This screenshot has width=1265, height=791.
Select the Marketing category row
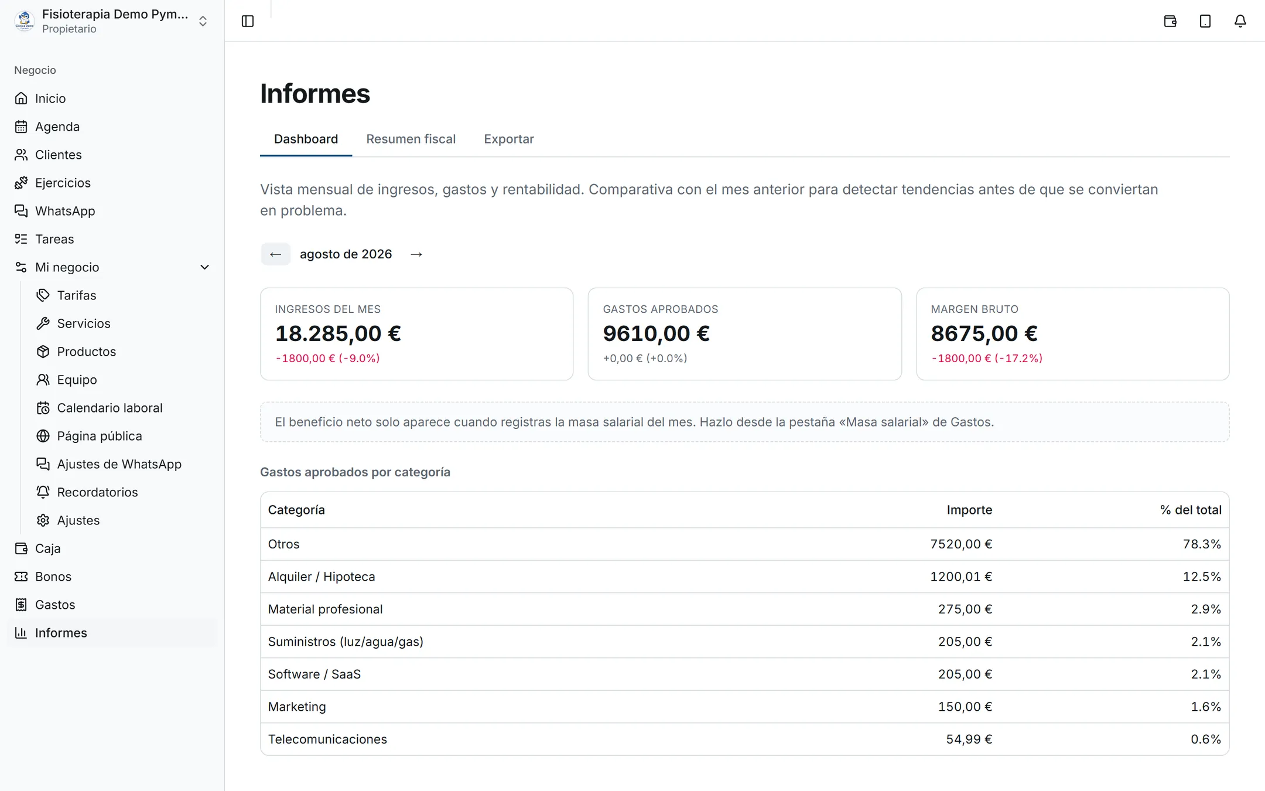click(744, 707)
